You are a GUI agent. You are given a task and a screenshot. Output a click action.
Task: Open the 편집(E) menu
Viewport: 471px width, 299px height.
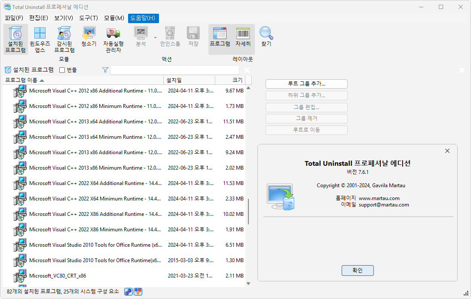[x=38, y=18]
